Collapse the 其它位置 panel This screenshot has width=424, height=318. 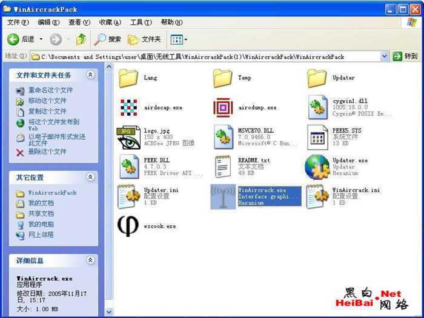90,177
